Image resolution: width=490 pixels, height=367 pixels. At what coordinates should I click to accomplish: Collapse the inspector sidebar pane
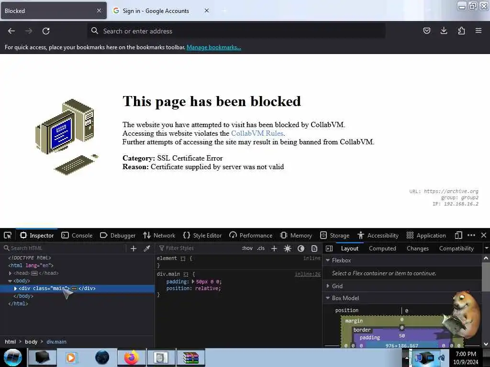(329, 248)
